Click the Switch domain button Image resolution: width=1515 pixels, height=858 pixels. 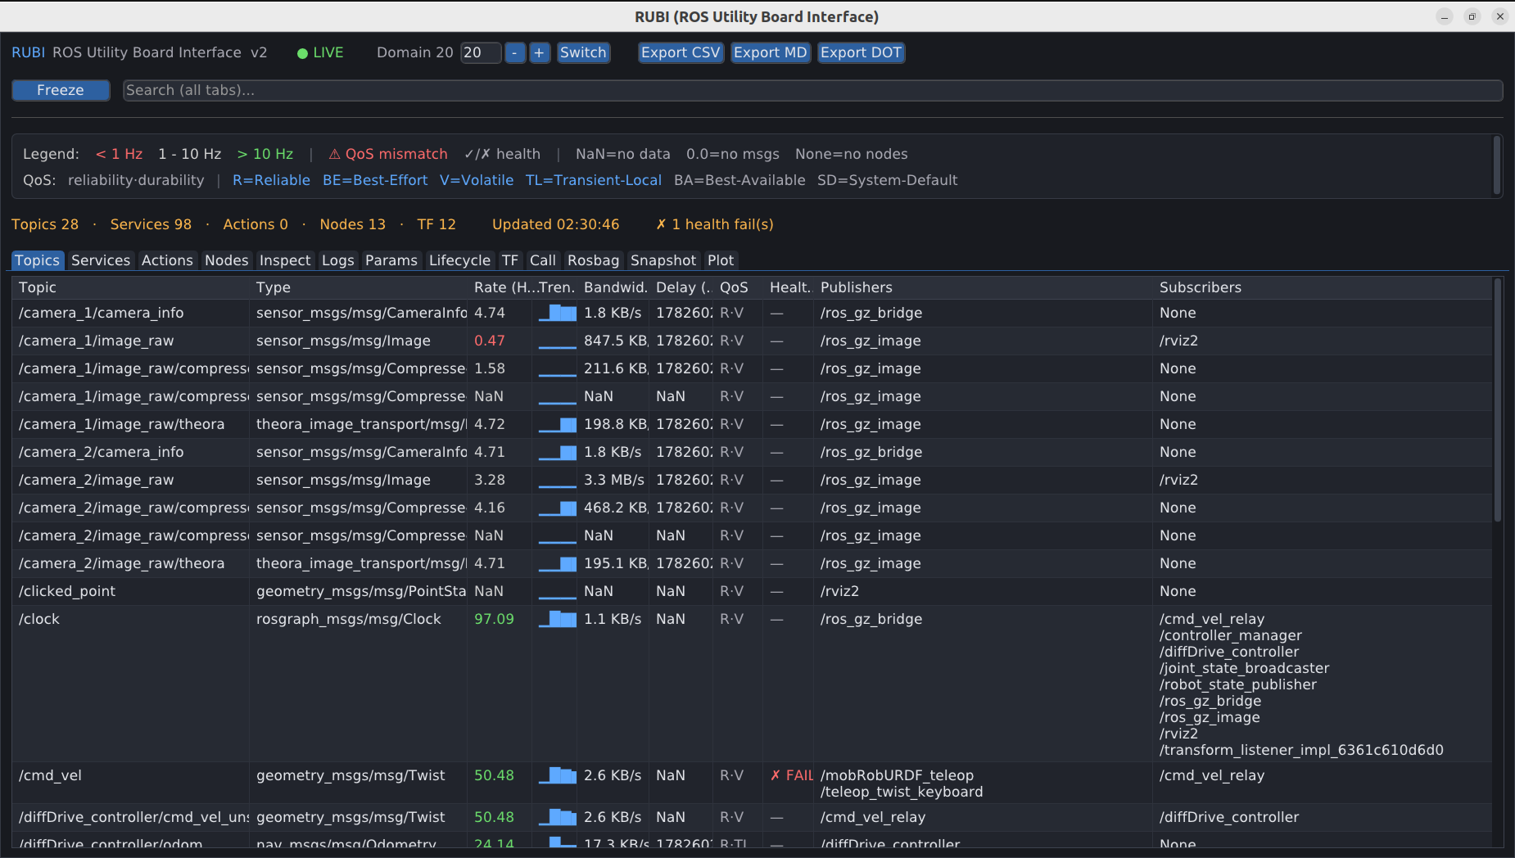click(x=583, y=52)
